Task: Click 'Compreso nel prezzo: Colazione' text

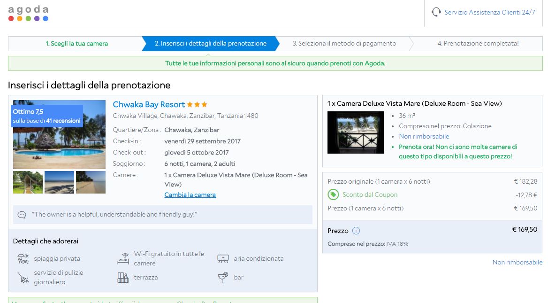Action: 445,126
